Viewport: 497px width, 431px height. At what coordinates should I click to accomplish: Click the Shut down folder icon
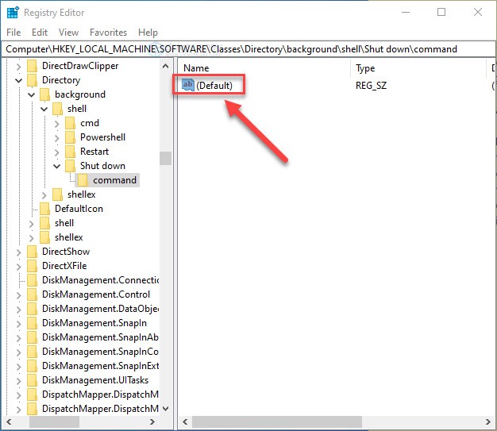pos(71,166)
